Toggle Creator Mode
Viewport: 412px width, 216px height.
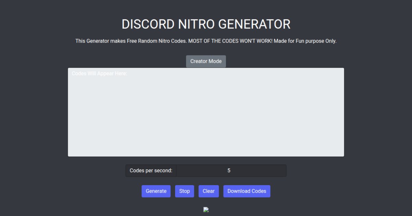[206, 61]
